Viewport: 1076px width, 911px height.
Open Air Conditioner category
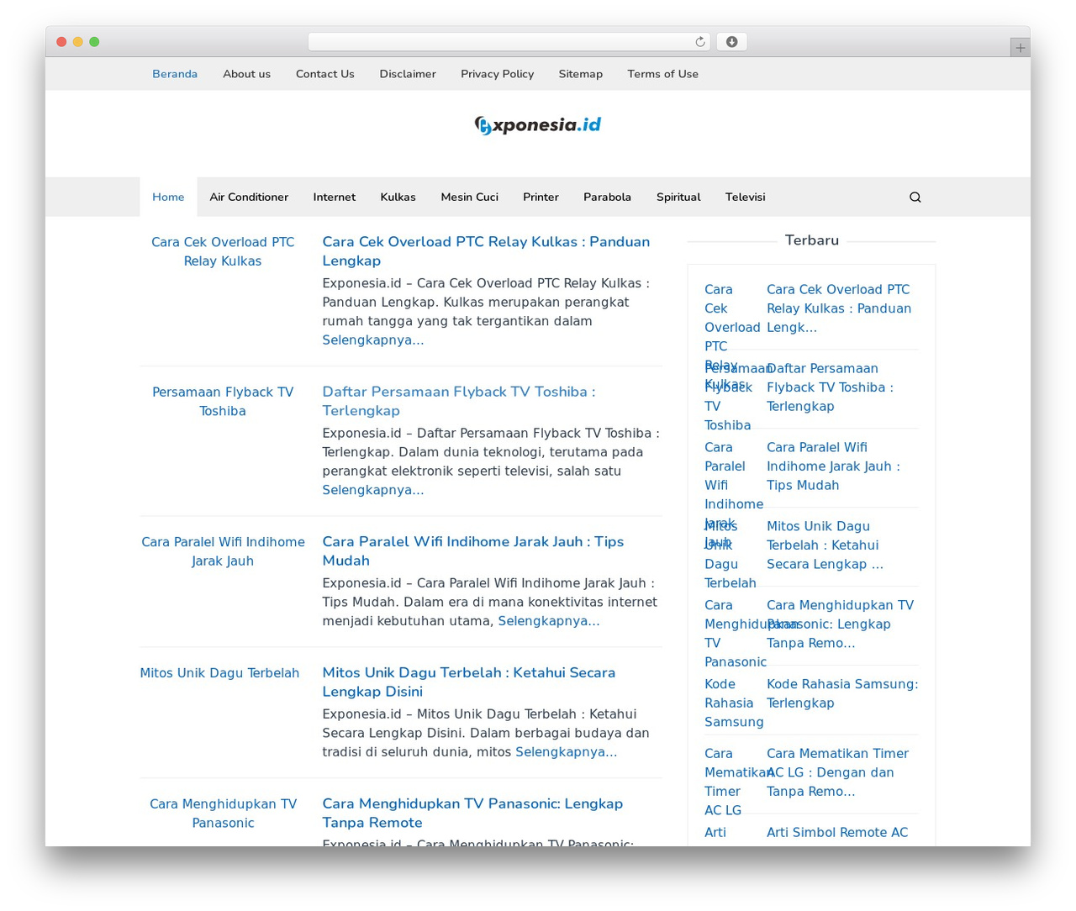coord(249,197)
